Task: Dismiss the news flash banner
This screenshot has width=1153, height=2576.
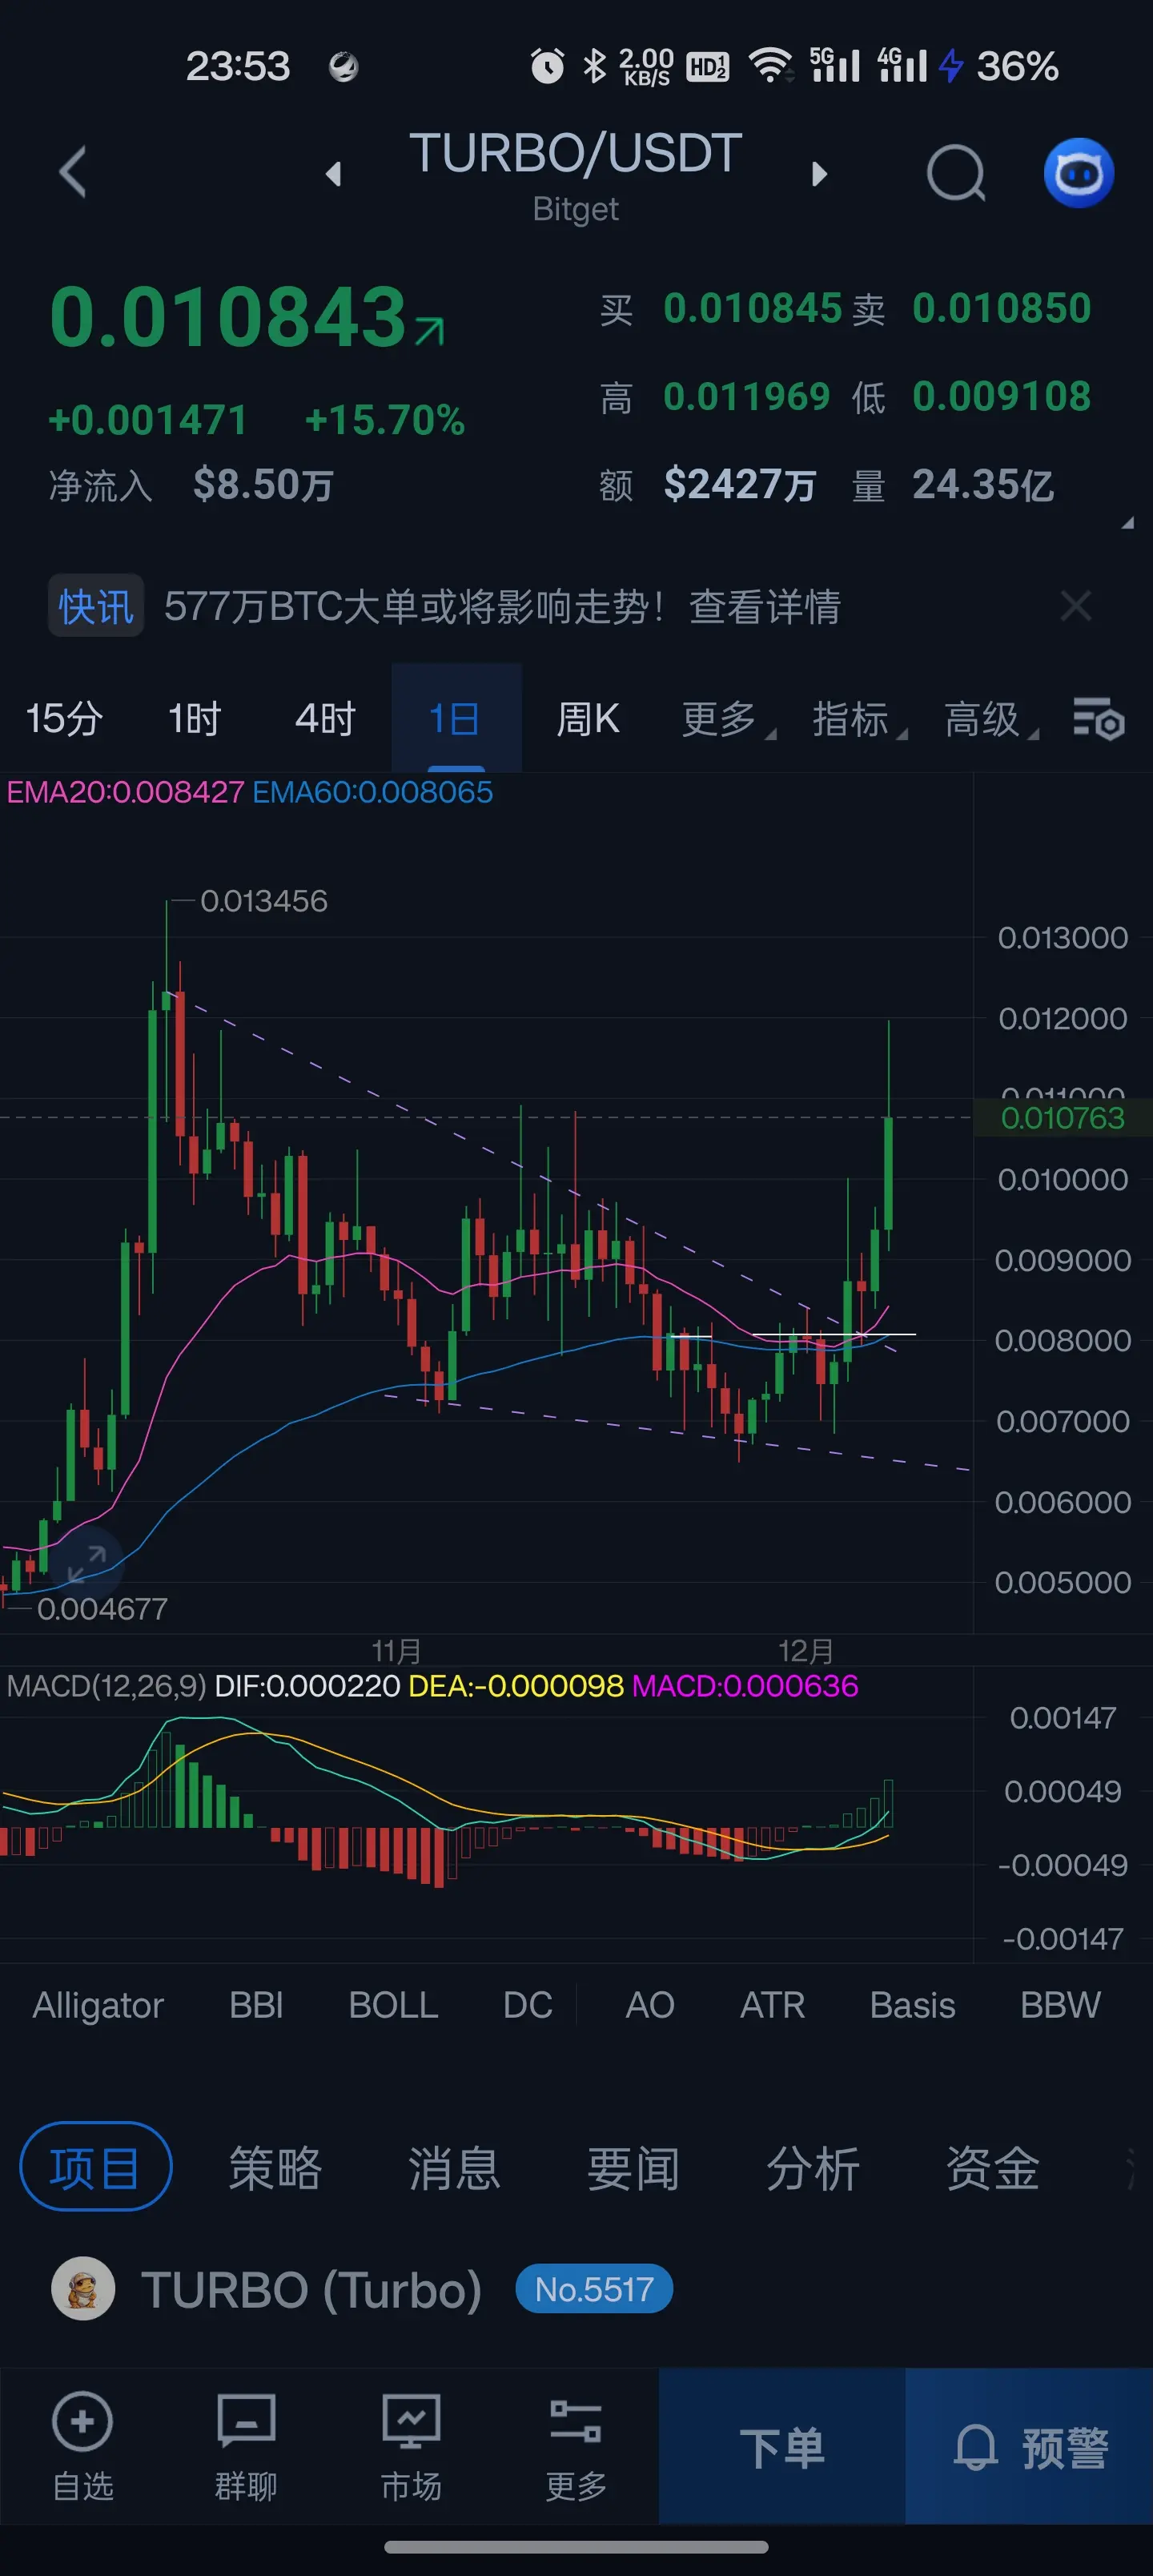Action: [1076, 606]
